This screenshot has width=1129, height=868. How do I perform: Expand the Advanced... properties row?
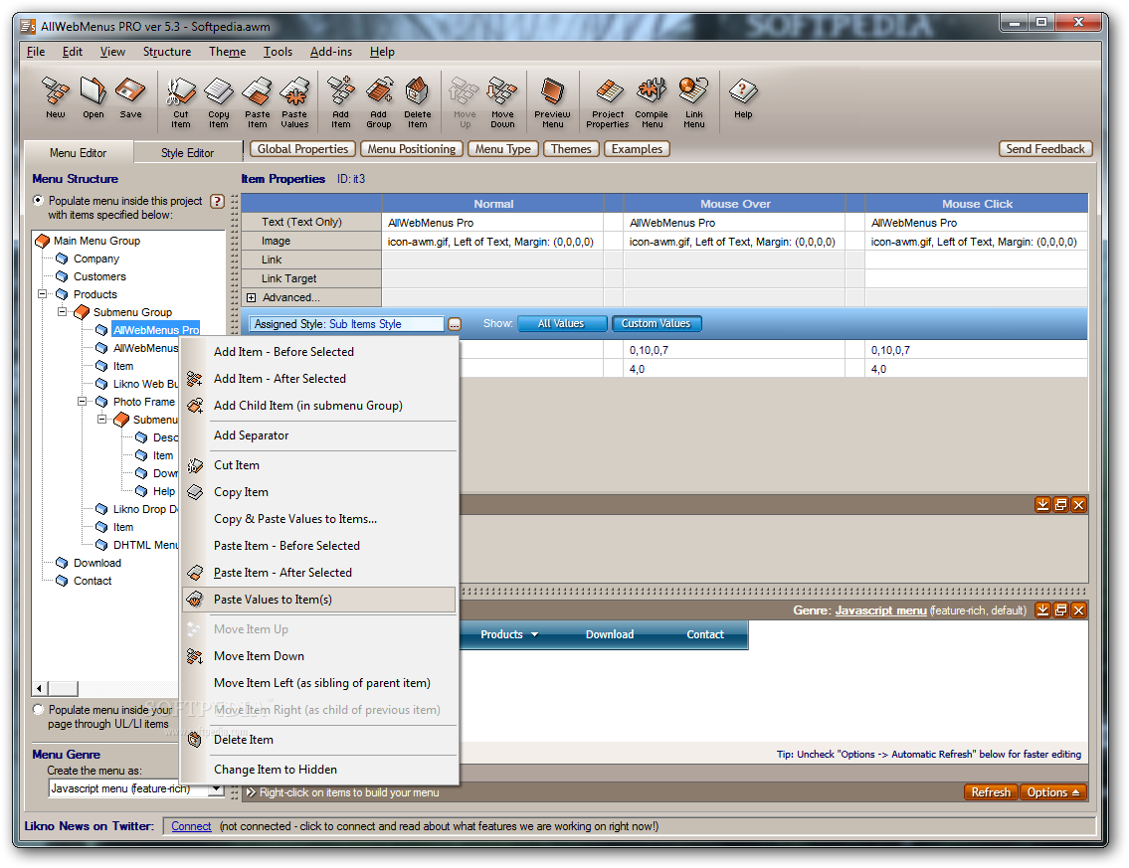pos(252,298)
